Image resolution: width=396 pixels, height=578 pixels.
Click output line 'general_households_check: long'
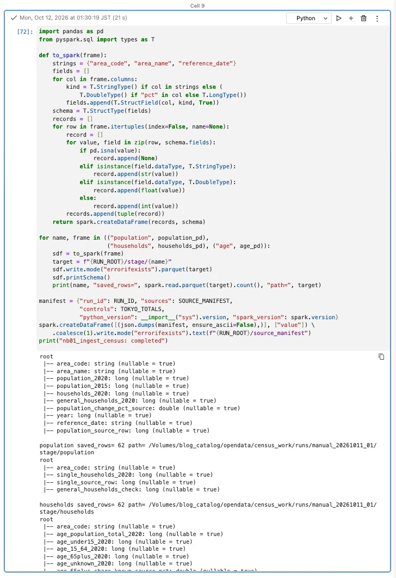[132, 490]
